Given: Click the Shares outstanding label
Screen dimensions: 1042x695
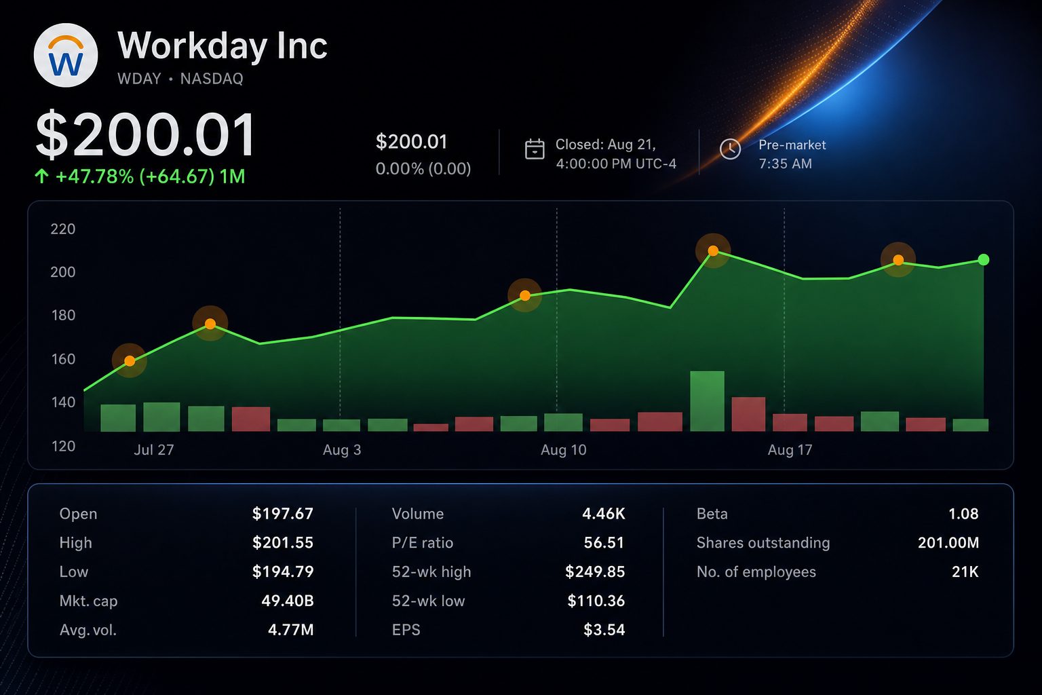Looking at the screenshot, I should point(763,543).
